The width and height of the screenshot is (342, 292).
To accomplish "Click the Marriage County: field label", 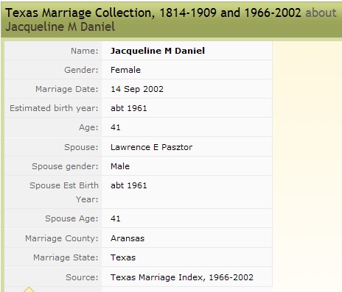I will [61, 238].
